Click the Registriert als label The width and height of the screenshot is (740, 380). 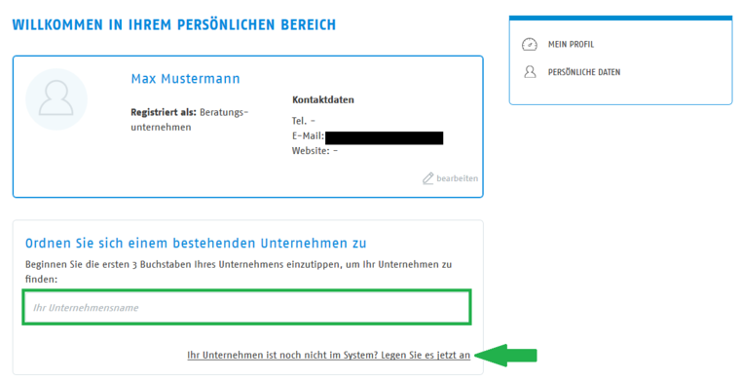(163, 112)
